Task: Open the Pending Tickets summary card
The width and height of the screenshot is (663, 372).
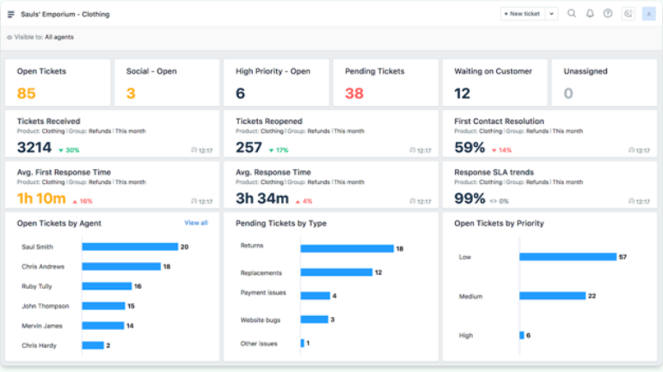Action: coord(384,82)
